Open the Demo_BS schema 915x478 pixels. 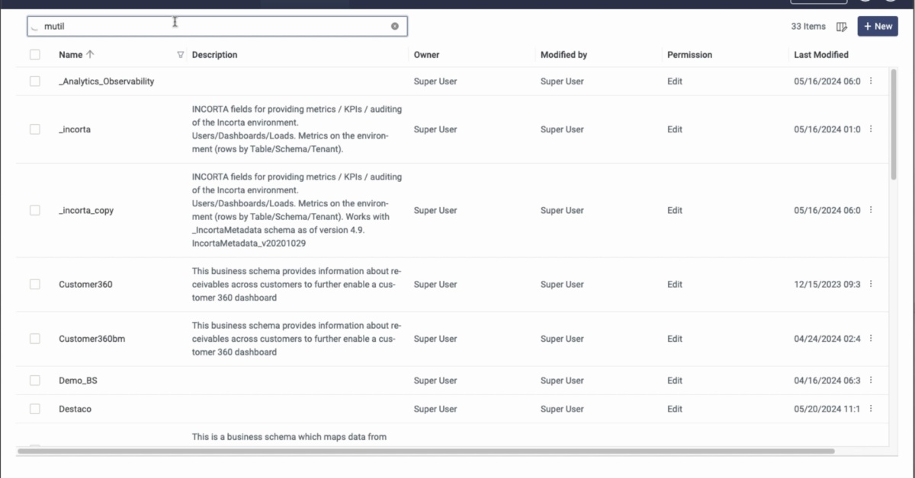pyautogui.click(x=78, y=381)
